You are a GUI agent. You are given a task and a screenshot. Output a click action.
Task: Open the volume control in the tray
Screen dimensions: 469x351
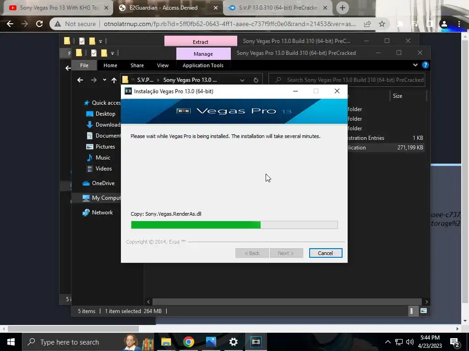(x=410, y=342)
